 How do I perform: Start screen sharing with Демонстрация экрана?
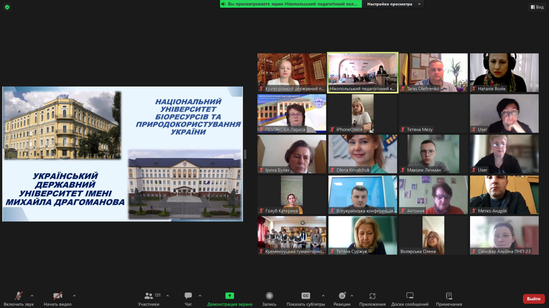(229, 296)
